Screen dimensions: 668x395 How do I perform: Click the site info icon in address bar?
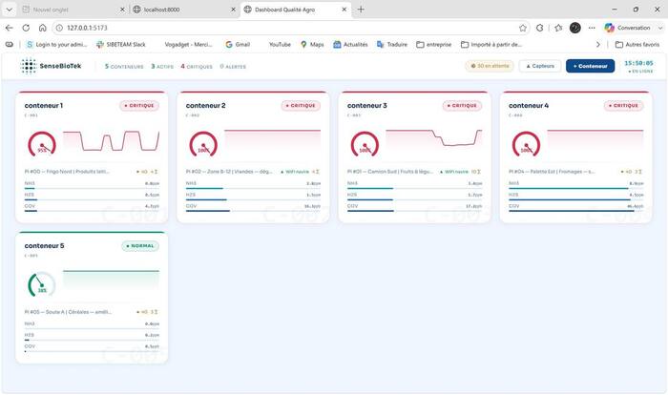59,28
